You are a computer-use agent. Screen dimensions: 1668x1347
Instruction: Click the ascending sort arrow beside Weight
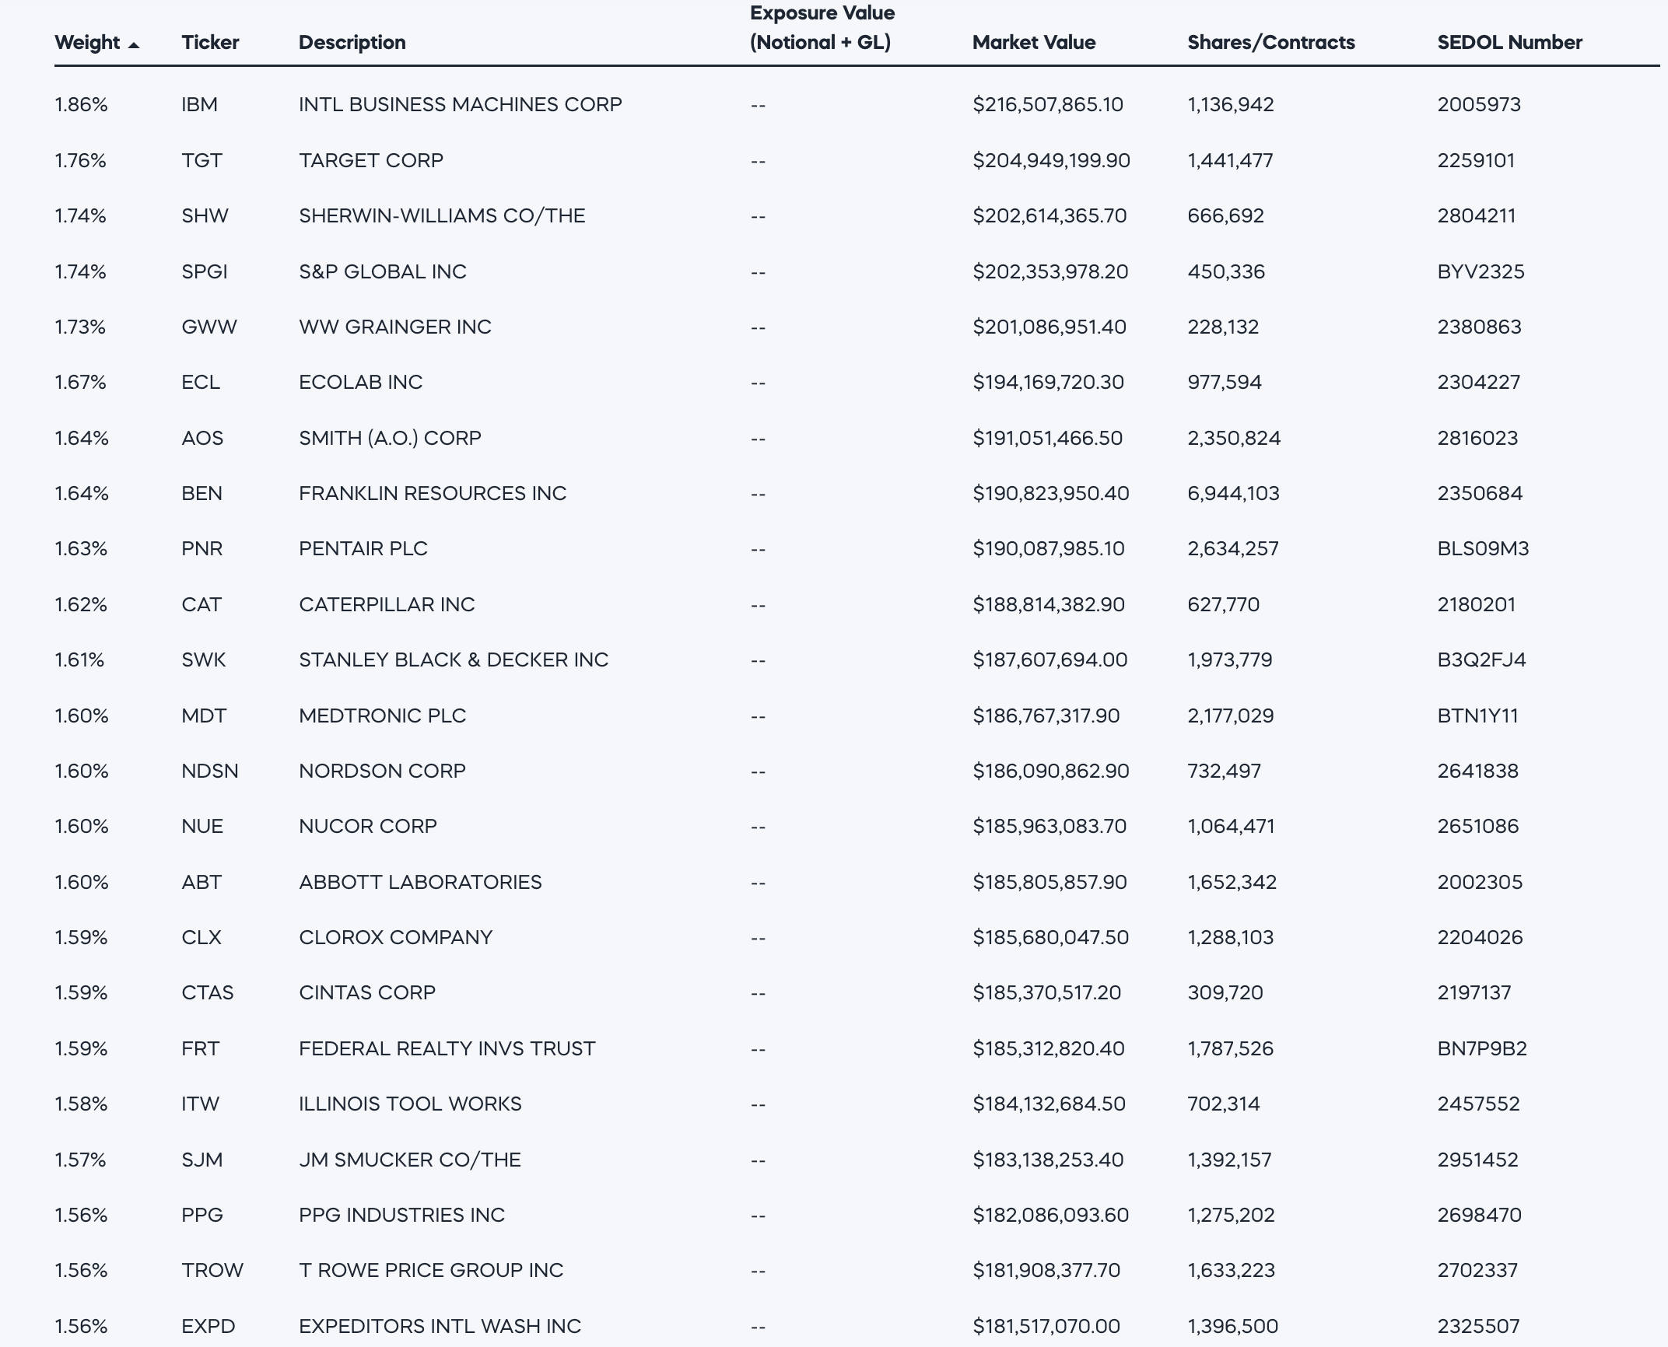(x=134, y=45)
